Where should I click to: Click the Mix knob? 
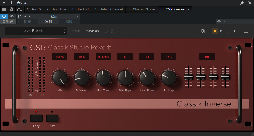click(x=60, y=78)
